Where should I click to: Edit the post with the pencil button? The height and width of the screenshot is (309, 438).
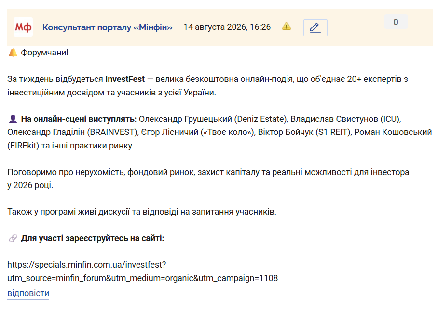[315, 27]
